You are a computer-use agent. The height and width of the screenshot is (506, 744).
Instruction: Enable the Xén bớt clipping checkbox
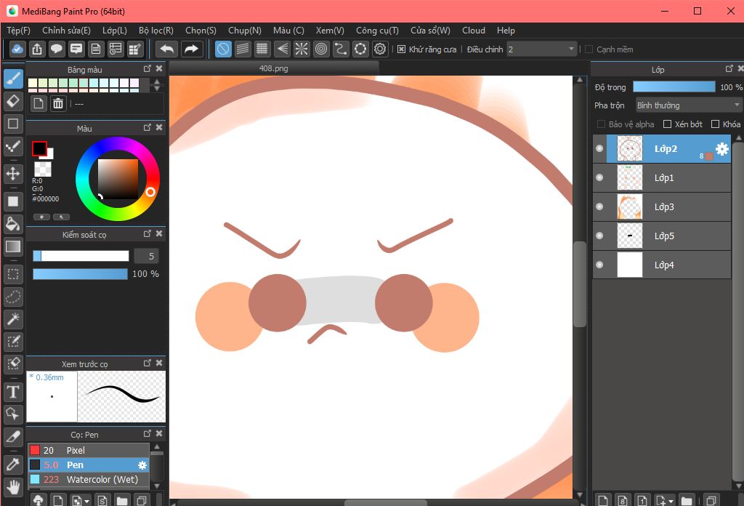[x=667, y=124]
